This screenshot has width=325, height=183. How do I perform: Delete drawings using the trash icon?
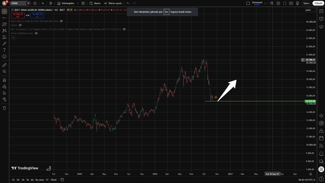[x=4, y=108]
